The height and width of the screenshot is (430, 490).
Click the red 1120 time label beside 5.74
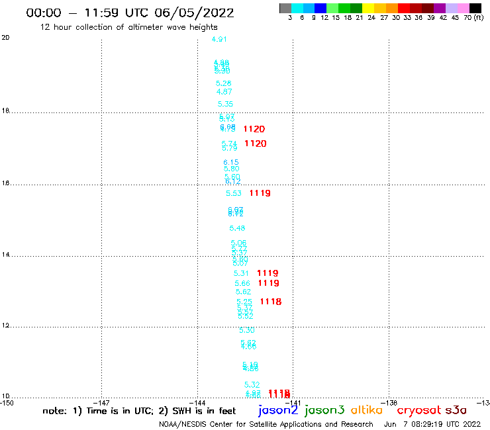point(256,144)
